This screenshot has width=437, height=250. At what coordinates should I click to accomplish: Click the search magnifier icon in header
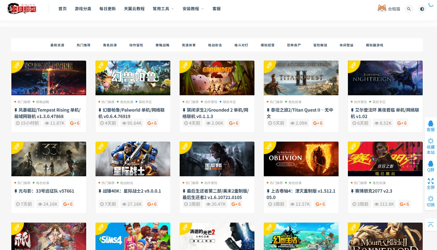click(x=409, y=9)
